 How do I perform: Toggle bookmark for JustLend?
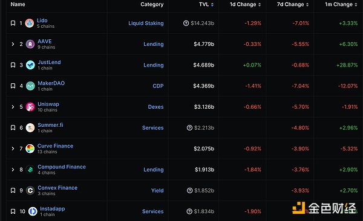pyautogui.click(x=13, y=65)
